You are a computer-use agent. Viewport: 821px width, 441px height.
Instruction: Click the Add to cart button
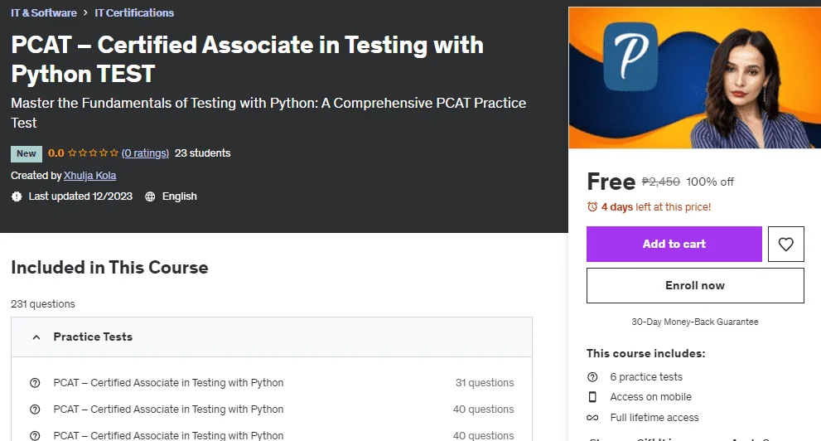pyautogui.click(x=674, y=244)
